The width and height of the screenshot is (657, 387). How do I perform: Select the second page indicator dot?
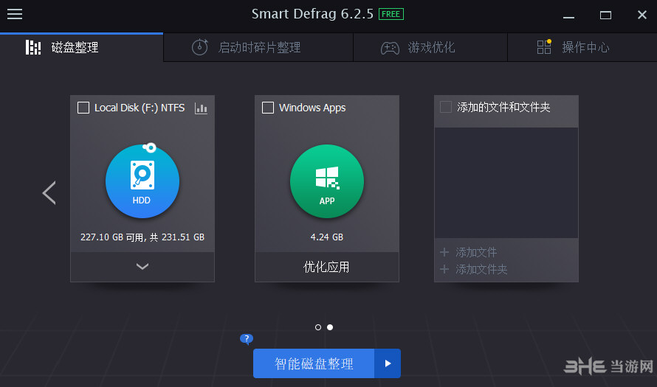click(x=330, y=327)
